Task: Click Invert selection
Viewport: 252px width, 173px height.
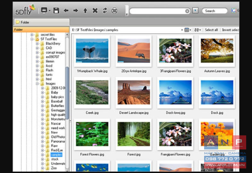Action: point(231,30)
